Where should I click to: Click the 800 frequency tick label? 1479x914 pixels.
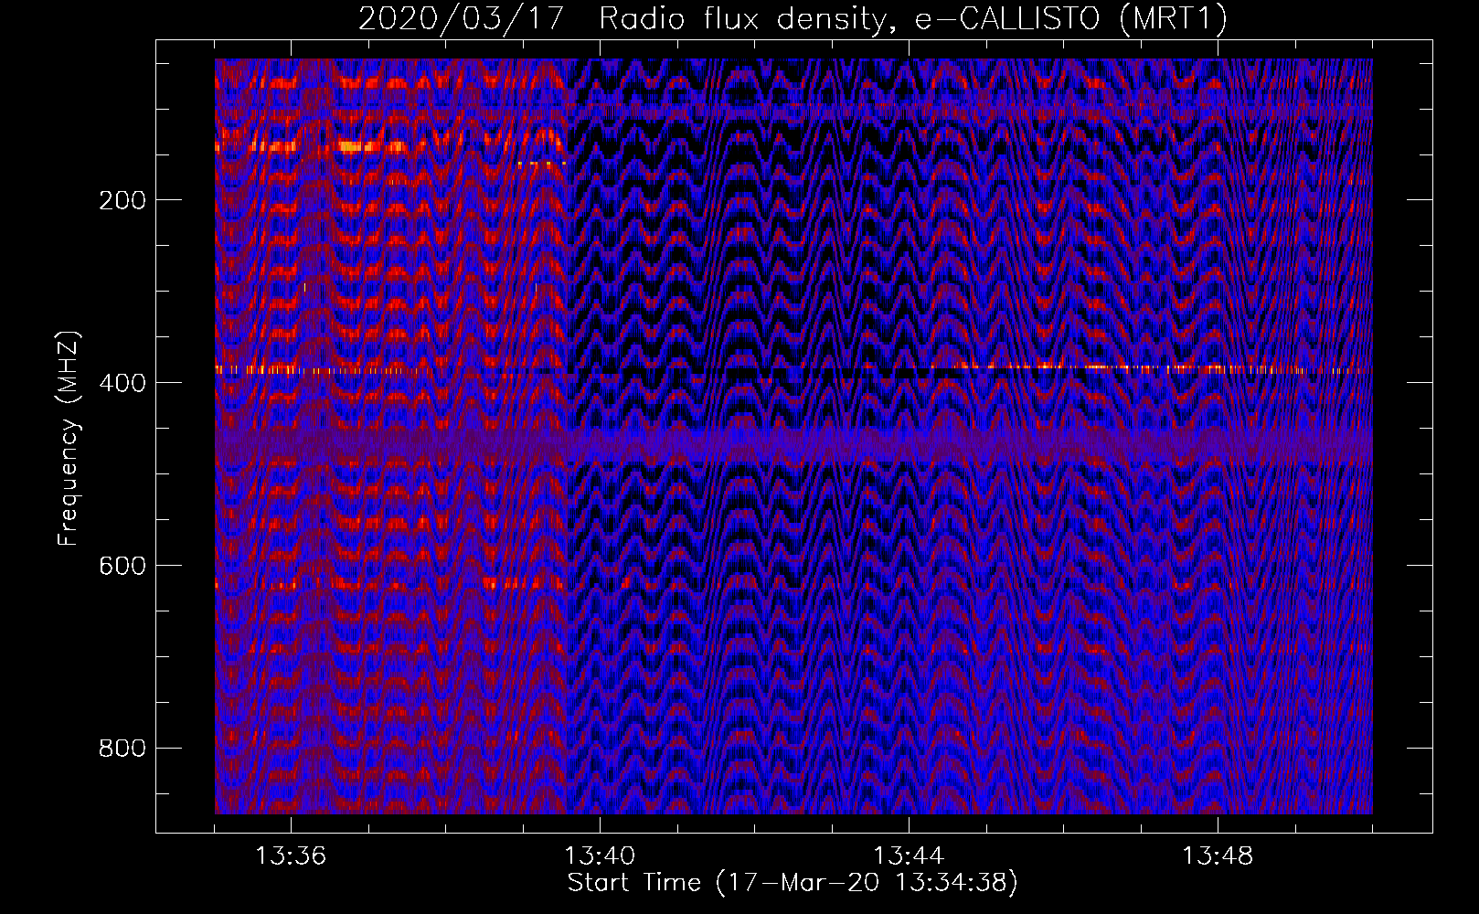pos(122,749)
